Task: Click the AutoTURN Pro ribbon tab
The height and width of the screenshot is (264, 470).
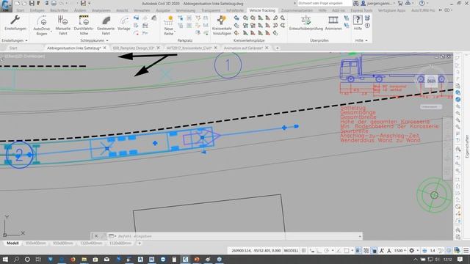Action: [423, 10]
